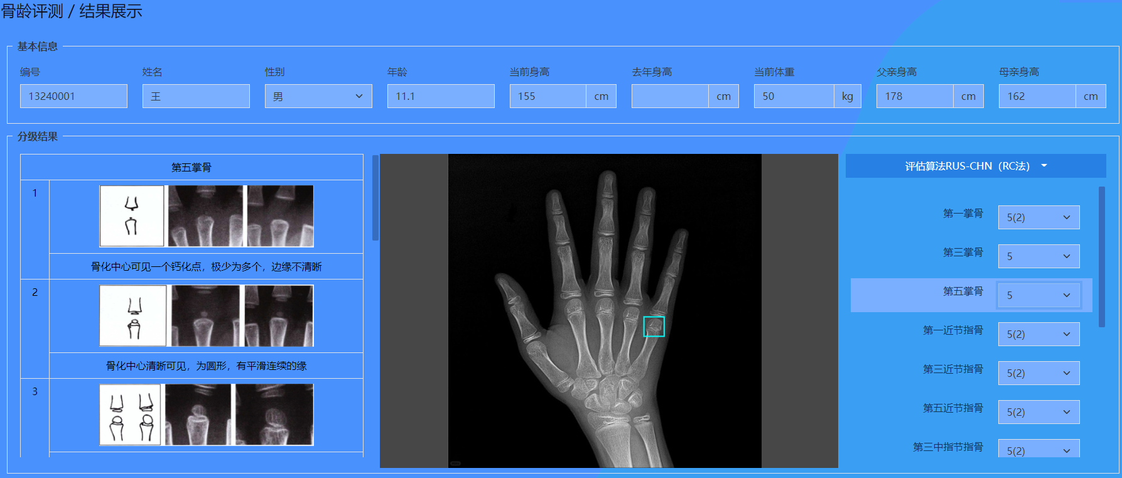Image resolution: width=1122 pixels, height=478 pixels.
Task: Select the grade 2 reference X-ray image
Action: pos(242,315)
